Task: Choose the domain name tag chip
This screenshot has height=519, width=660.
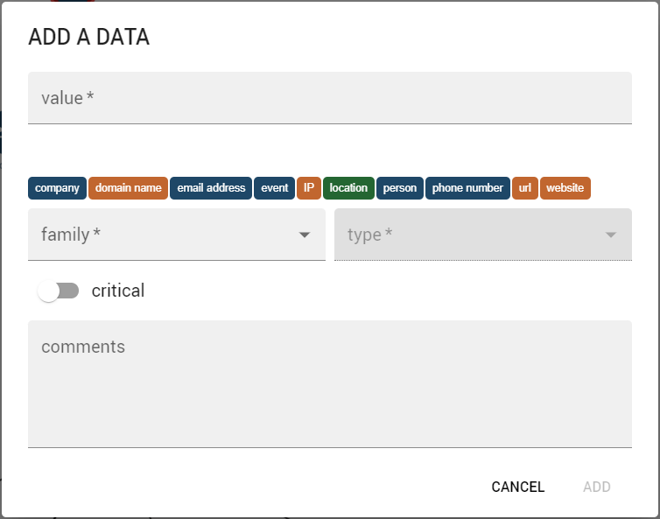Action: (x=128, y=188)
